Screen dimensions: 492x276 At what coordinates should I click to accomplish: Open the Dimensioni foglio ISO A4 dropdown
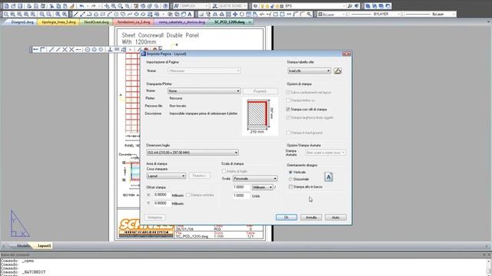[x=192, y=153]
